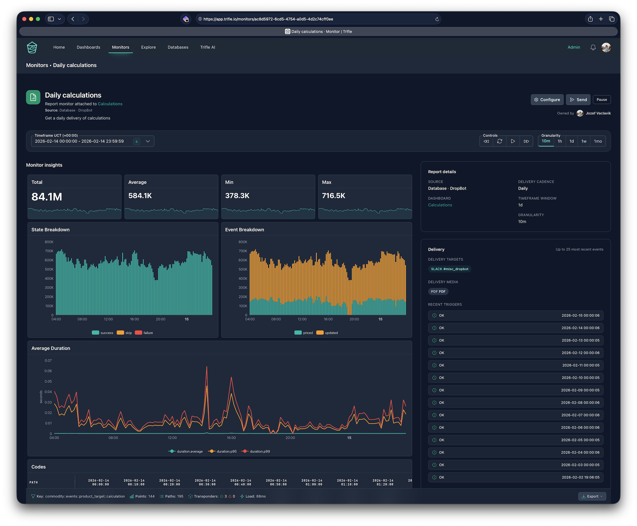637x526 pixels.
Task: Open the notifications bell
Action: point(593,47)
